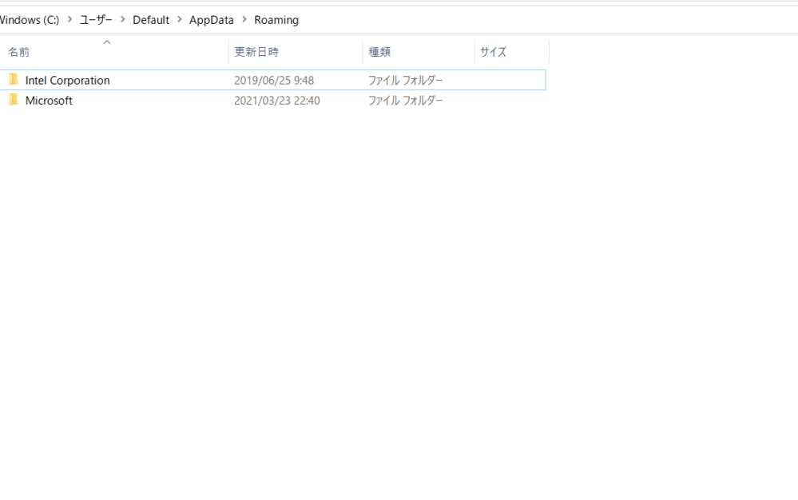The height and width of the screenshot is (500, 798).
Task: Expand chevron after Default breadcrumb
Action: click(x=179, y=19)
